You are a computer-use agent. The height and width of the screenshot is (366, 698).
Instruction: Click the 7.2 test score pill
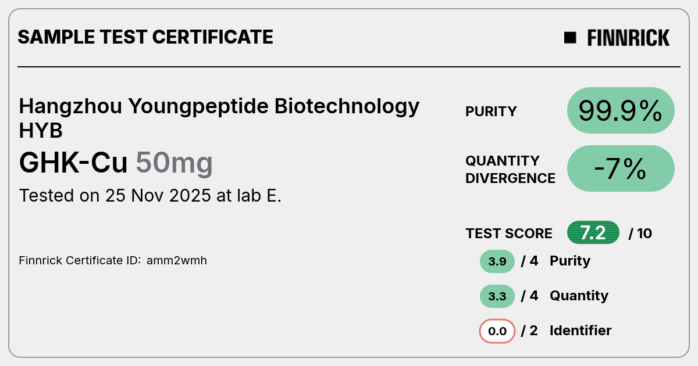pos(593,233)
